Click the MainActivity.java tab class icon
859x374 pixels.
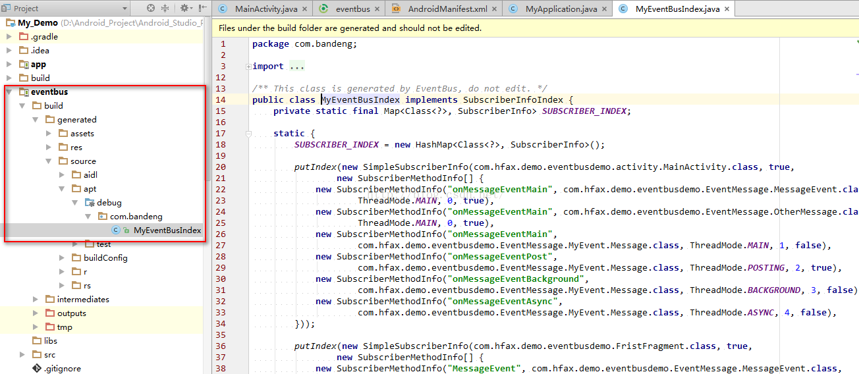[x=223, y=9]
